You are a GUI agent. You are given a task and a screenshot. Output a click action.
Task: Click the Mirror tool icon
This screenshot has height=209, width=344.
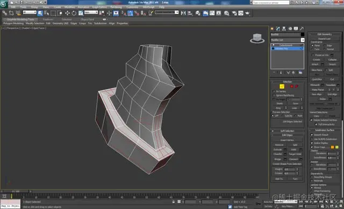click(x=183, y=13)
